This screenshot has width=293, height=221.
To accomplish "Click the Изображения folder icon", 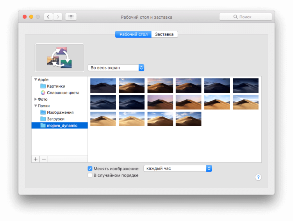I will coord(43,112).
